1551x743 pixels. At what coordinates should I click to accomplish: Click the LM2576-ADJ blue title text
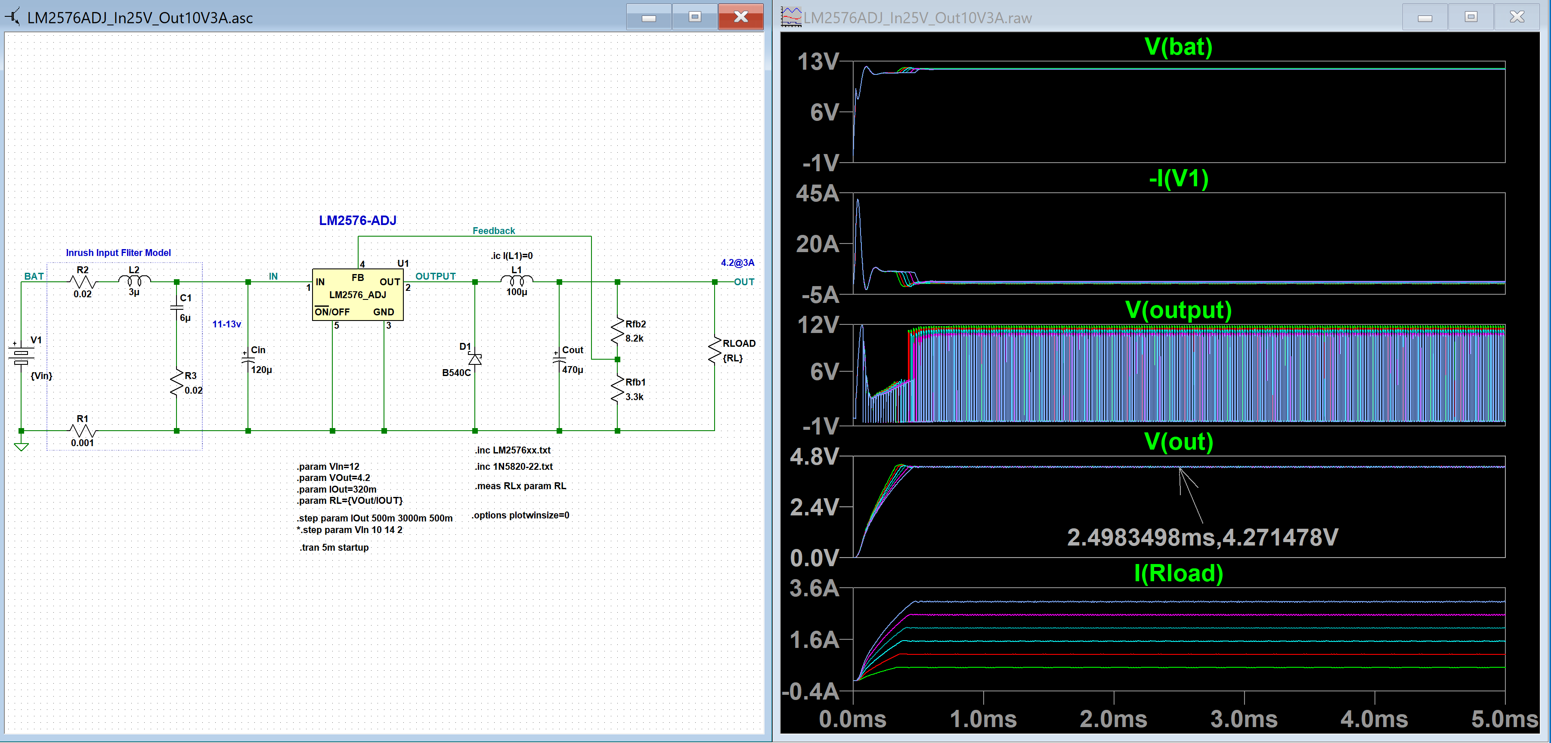(358, 221)
